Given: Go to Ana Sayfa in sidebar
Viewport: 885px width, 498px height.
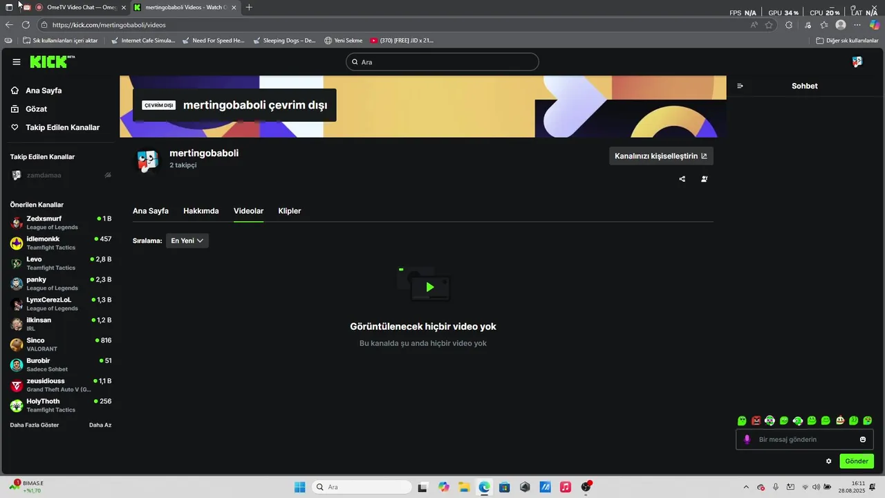Looking at the screenshot, I should click(x=44, y=91).
